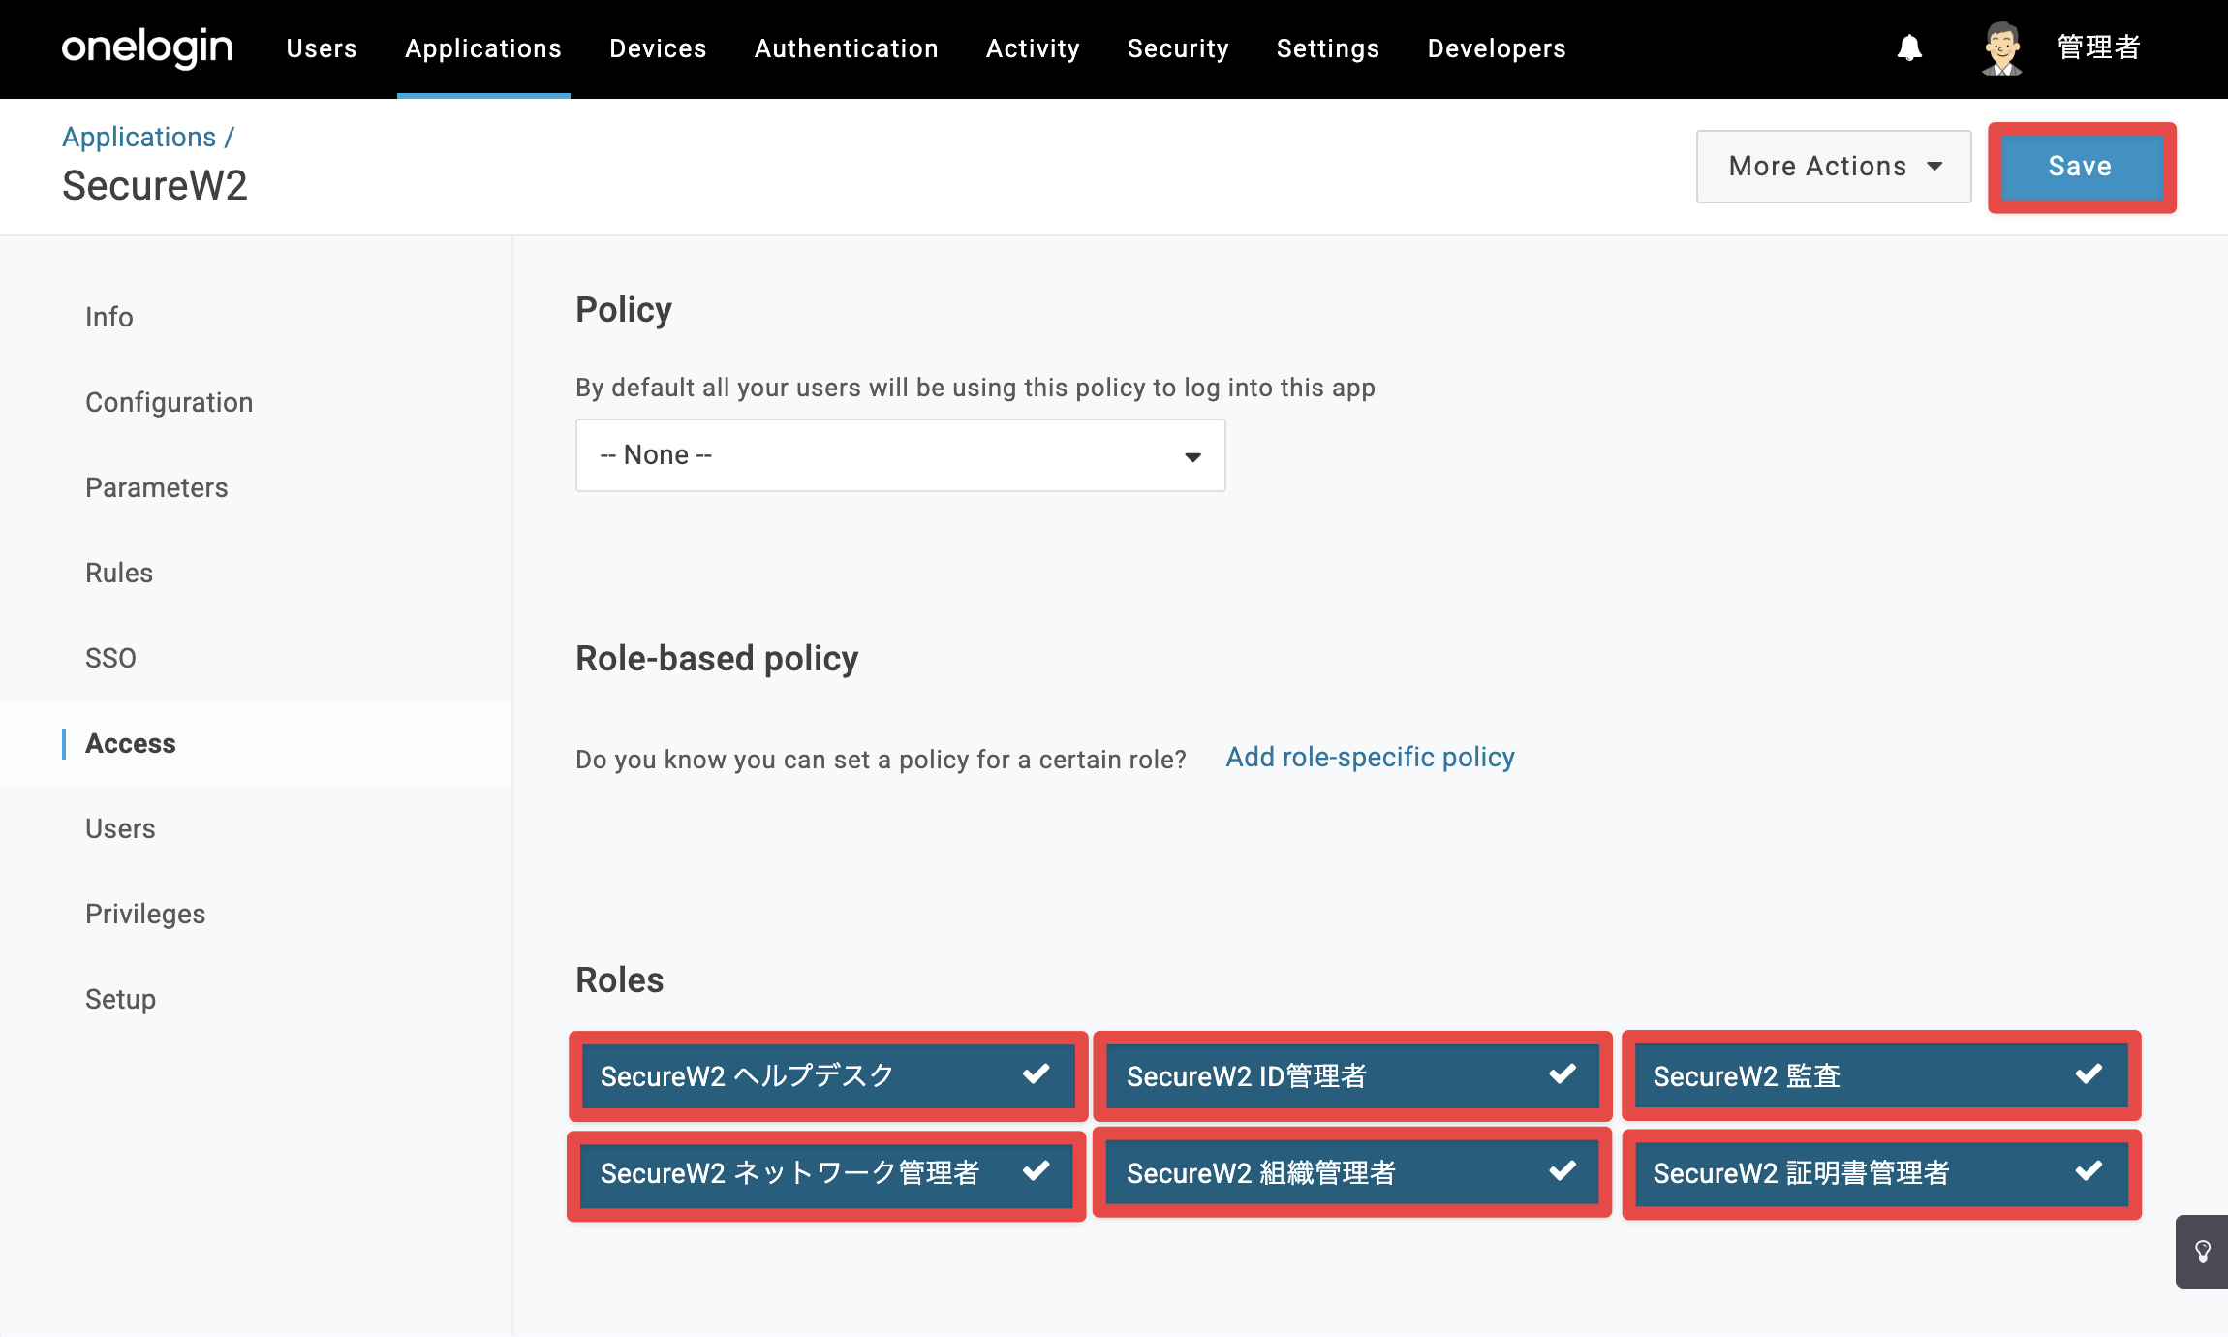Switch to the Users sidebar tab
The height and width of the screenshot is (1337, 2228).
(x=120, y=828)
